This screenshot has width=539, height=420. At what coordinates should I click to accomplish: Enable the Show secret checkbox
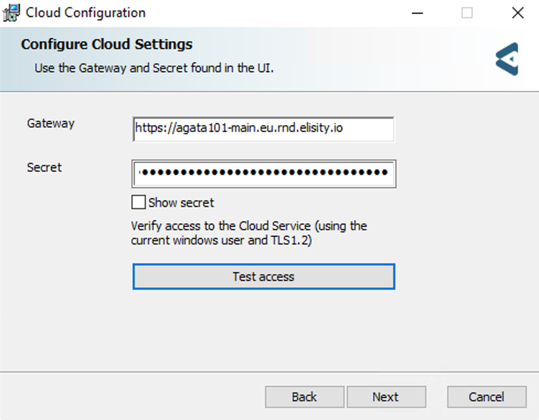coord(138,202)
